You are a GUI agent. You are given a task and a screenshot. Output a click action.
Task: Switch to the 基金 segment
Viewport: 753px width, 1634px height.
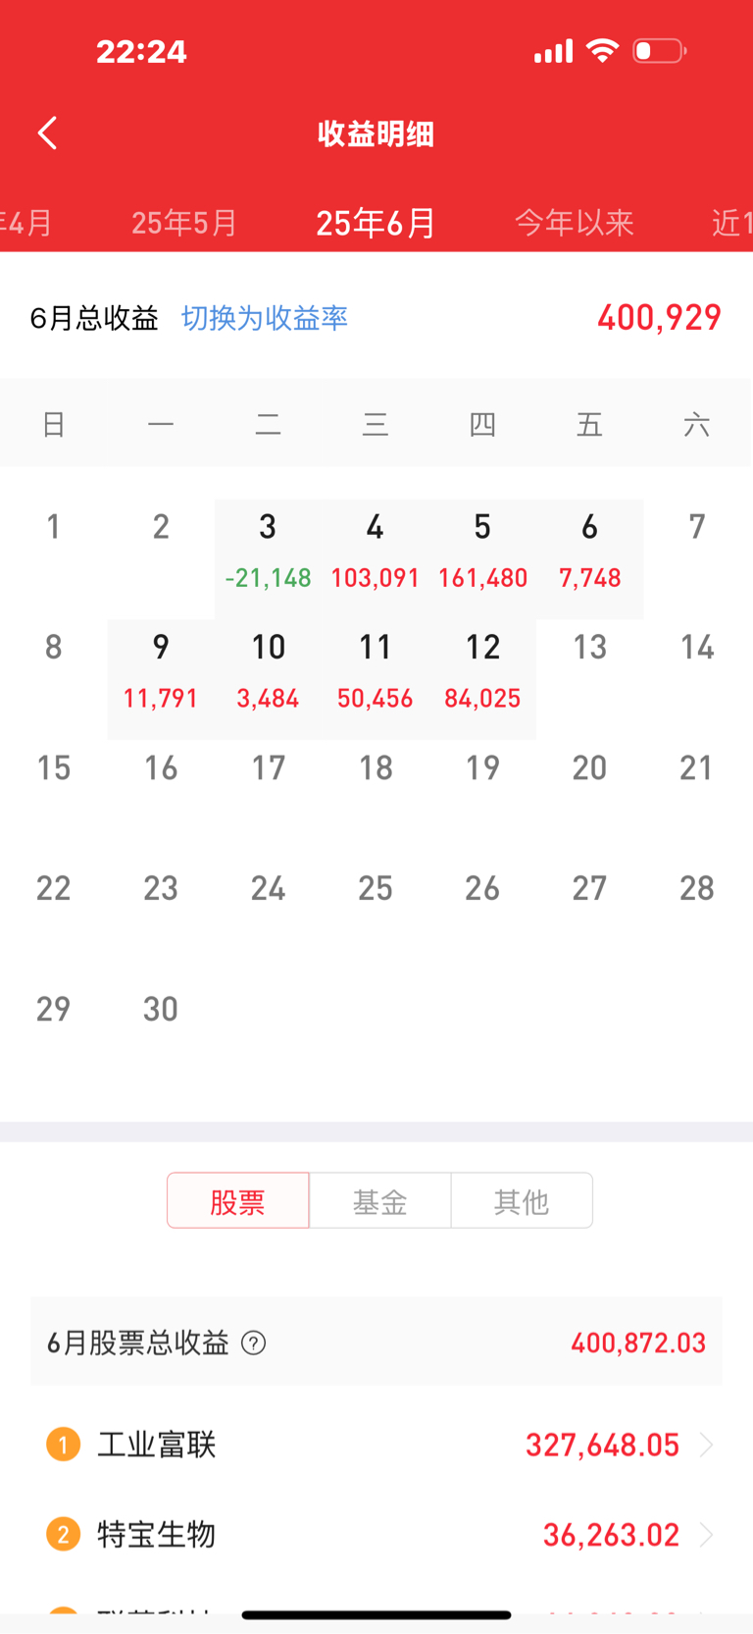point(379,1200)
